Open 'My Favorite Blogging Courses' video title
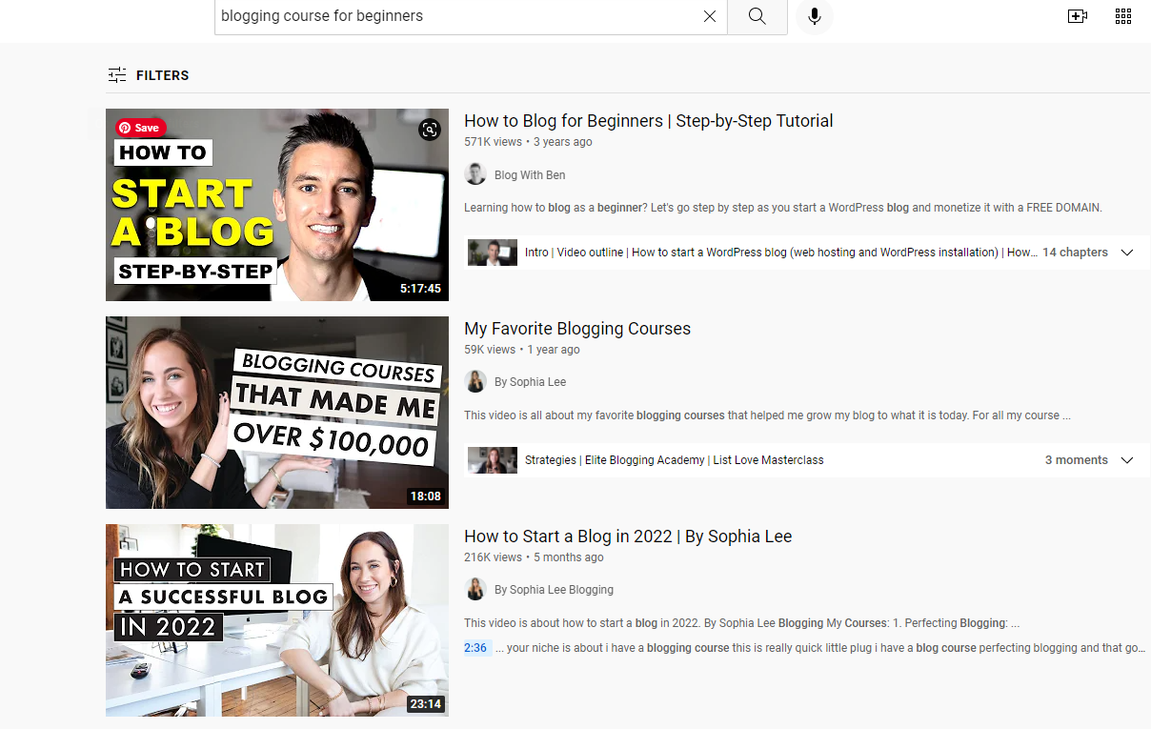Screen dimensions: 1151x729 point(577,329)
